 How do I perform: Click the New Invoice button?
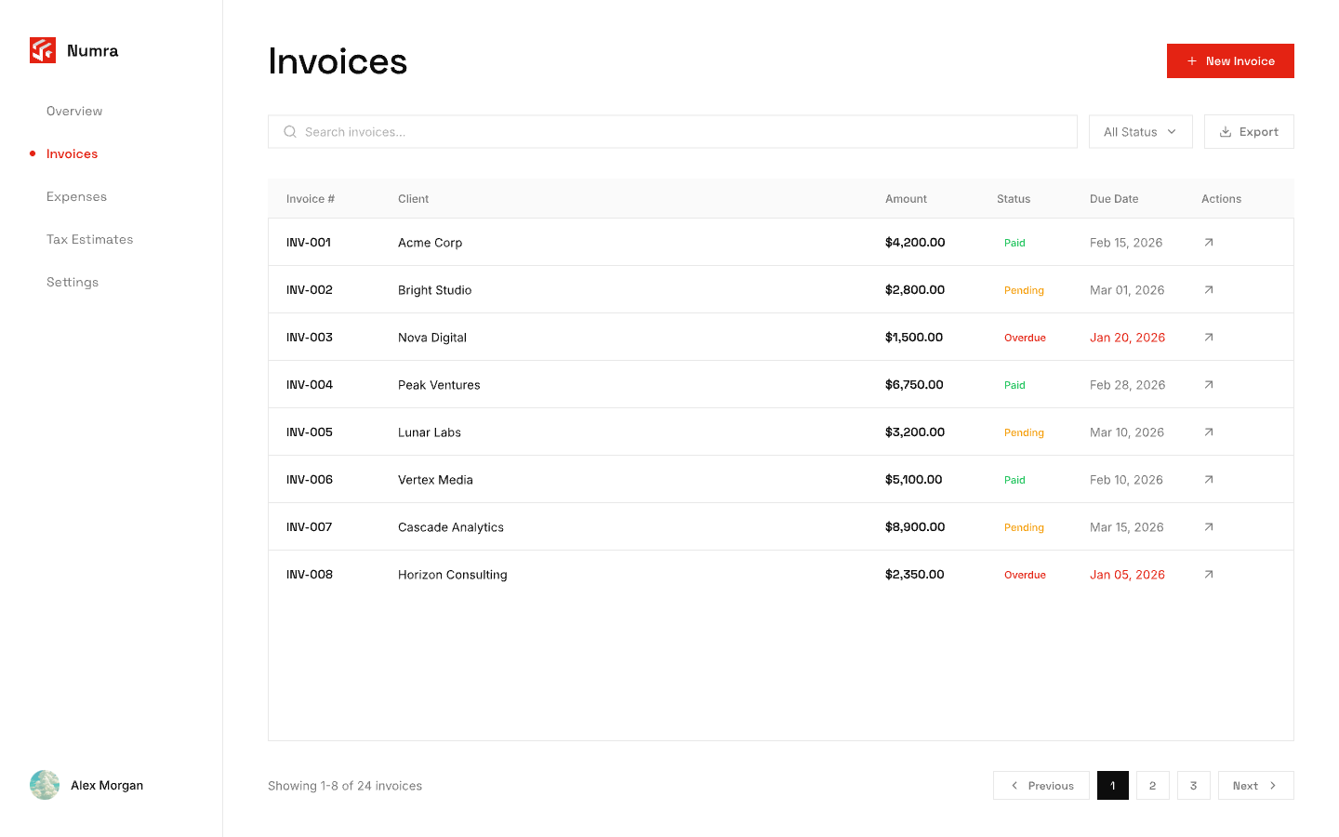(1230, 60)
